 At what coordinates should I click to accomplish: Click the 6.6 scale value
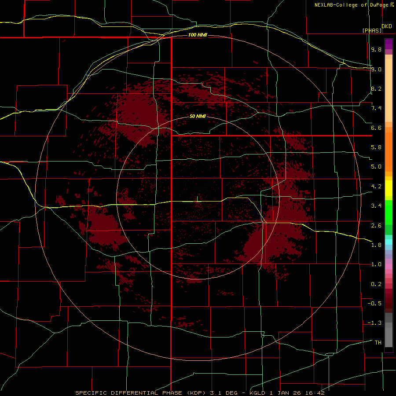376,128
